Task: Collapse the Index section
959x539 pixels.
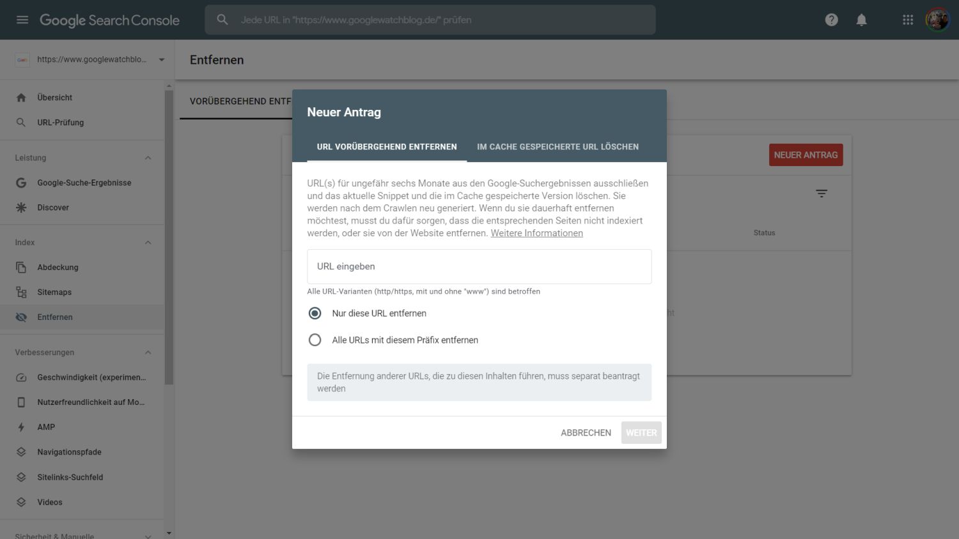Action: 148,243
